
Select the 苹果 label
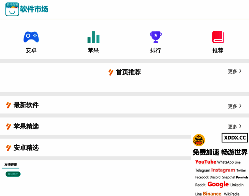point(93,51)
